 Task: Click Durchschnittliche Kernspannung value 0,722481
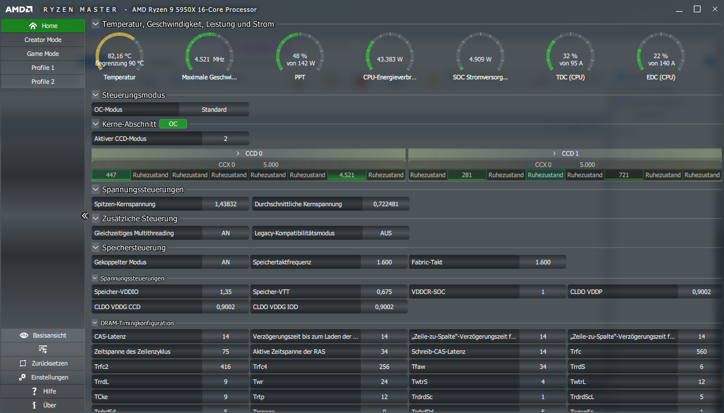(x=386, y=204)
